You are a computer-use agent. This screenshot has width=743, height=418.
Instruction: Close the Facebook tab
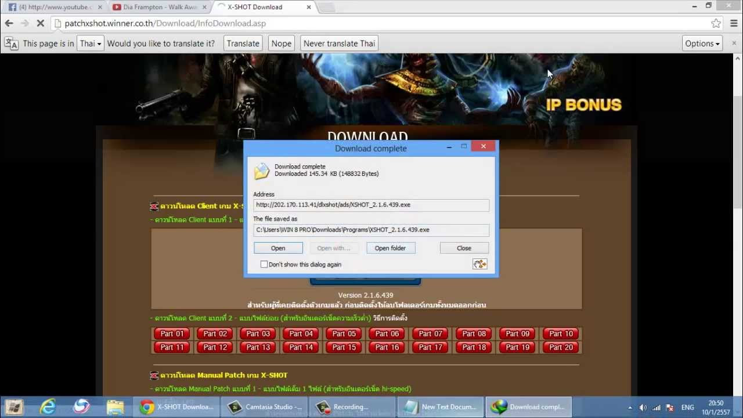(100, 7)
